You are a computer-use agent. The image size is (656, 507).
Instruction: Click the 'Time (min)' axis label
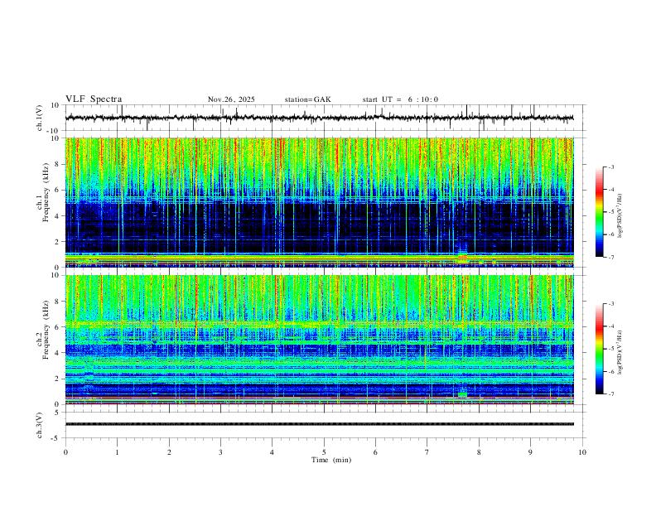pyautogui.click(x=331, y=460)
